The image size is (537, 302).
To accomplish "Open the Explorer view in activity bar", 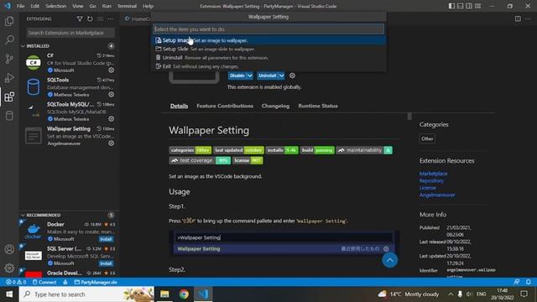I will (x=9, y=21).
